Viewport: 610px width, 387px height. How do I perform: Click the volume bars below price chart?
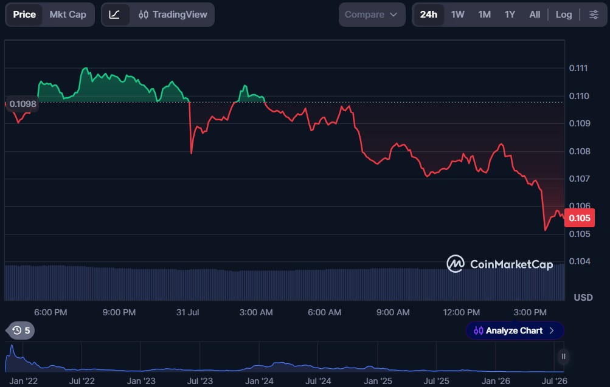[285, 283]
